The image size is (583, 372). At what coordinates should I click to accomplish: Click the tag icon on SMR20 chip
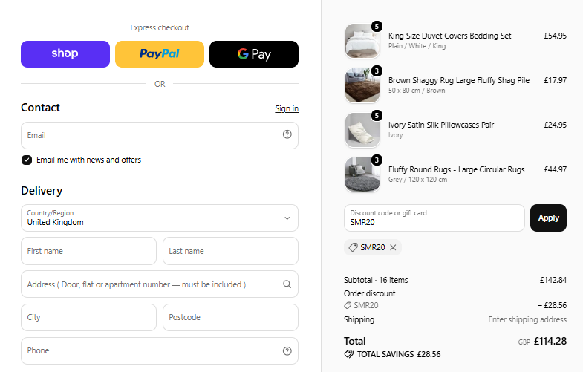(353, 247)
